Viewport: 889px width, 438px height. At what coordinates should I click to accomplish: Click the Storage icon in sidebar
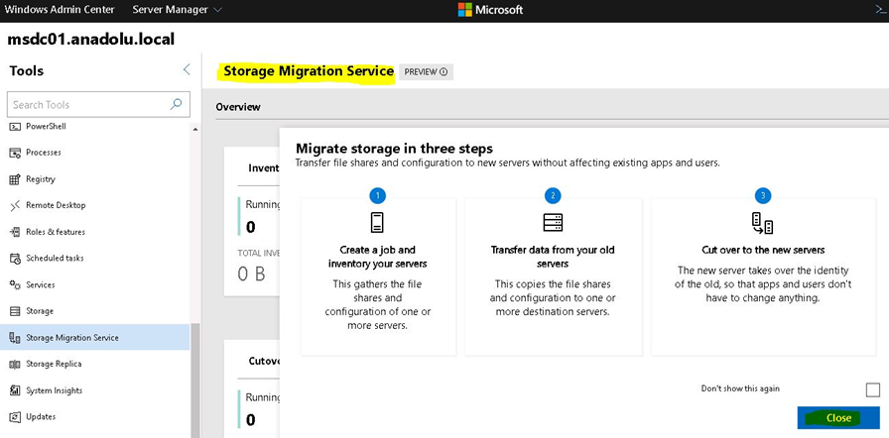tap(15, 311)
